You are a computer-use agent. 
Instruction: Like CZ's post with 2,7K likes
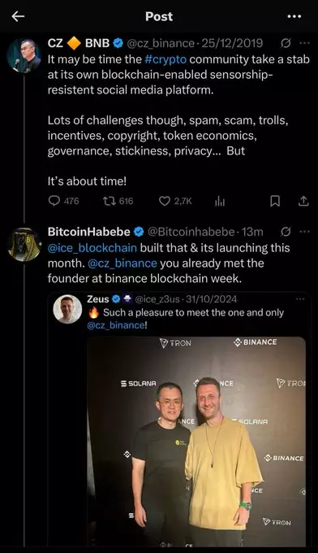click(165, 201)
